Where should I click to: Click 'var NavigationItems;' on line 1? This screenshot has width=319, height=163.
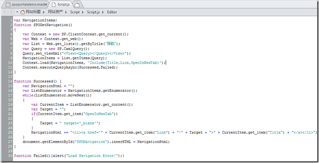(x=36, y=20)
